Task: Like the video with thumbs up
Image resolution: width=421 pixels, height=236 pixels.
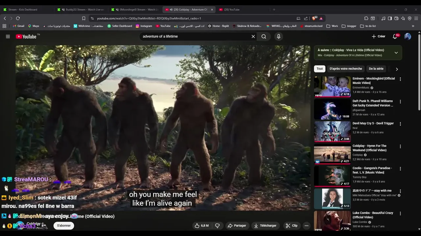Action: (202, 226)
